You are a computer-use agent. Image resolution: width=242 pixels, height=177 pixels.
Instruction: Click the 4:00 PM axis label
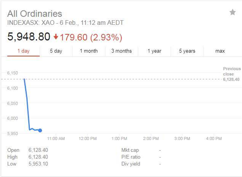[x=214, y=139]
